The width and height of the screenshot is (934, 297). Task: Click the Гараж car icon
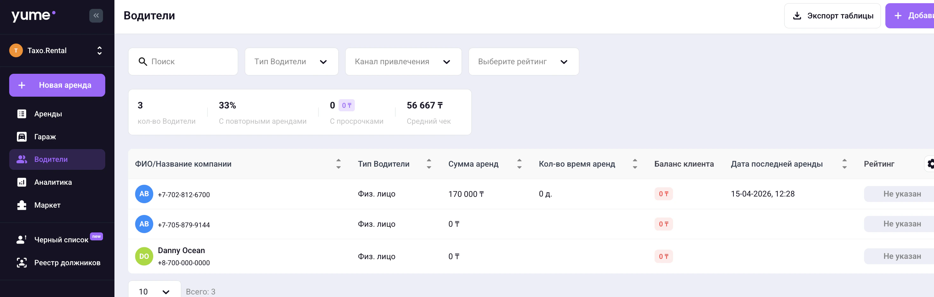[x=22, y=137]
